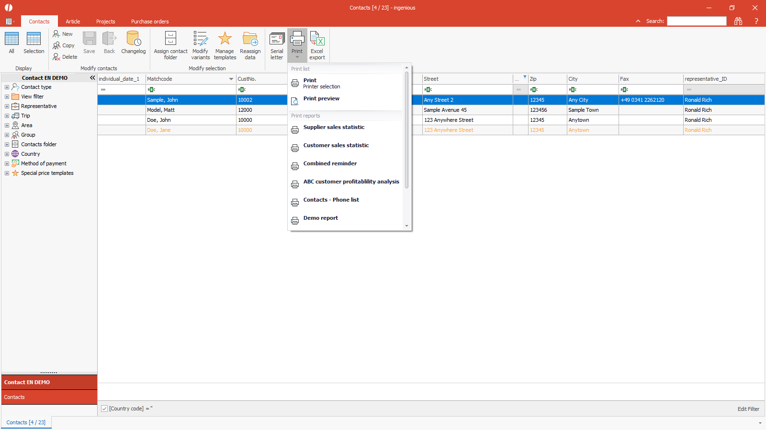
Task: Click the New contact button
Action: tap(63, 34)
